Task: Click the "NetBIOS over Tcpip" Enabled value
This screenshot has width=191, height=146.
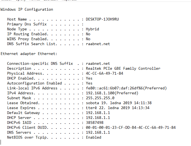Action: [93, 138]
